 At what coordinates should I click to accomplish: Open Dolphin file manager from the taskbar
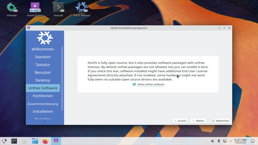pyautogui.click(x=35, y=141)
